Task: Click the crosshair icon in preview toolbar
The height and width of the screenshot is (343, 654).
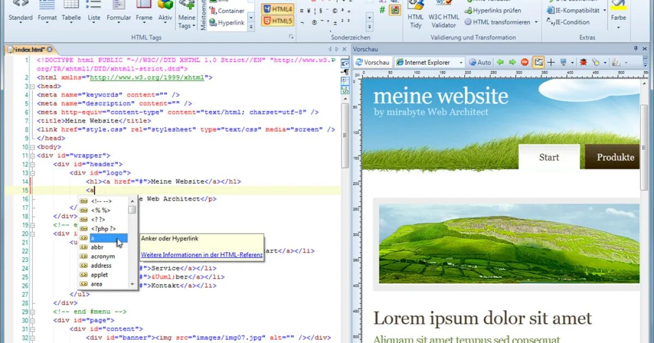Action: [x=551, y=63]
